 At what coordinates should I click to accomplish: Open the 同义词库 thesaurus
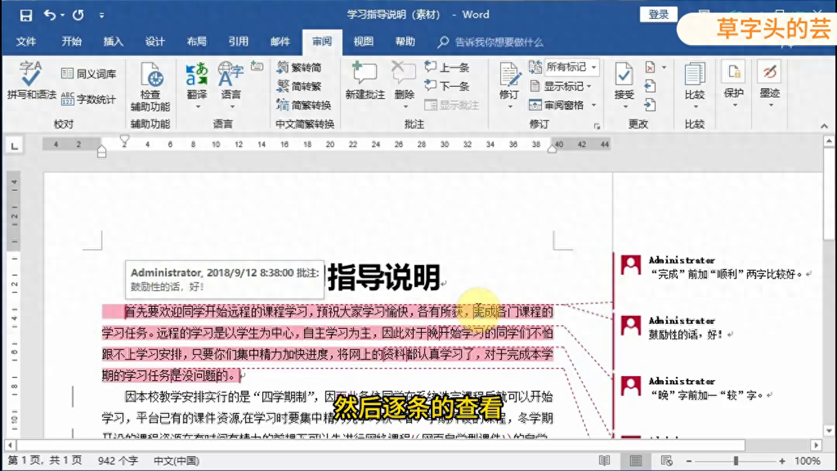(88, 74)
